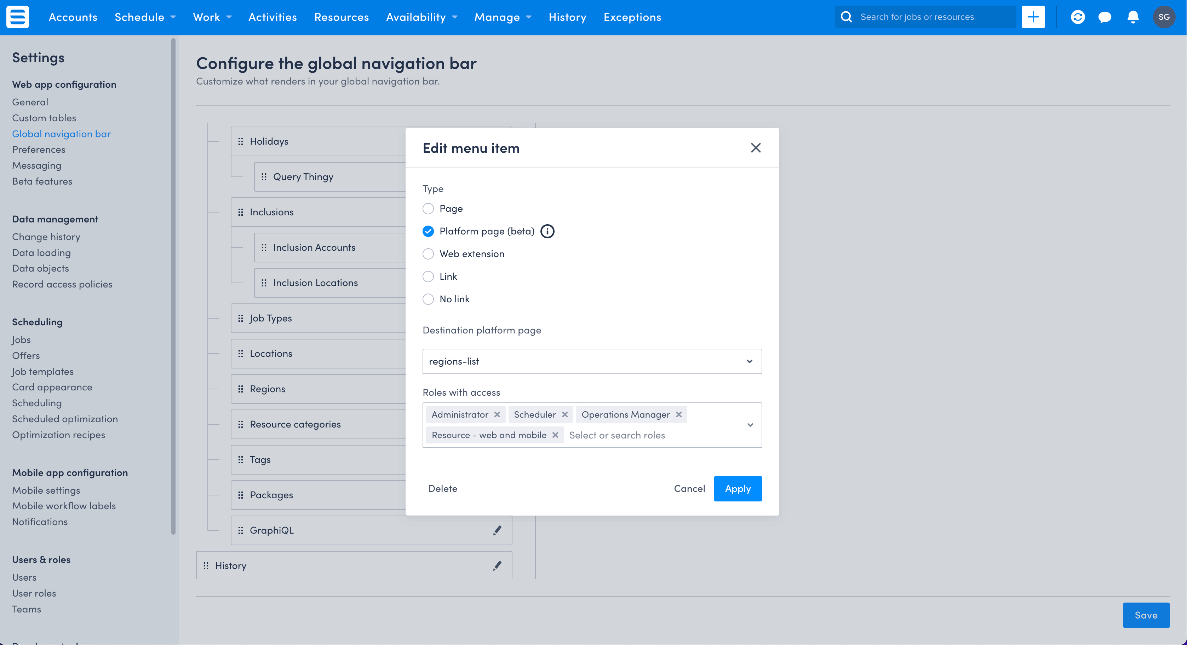Click info icon beside Platform page
This screenshot has height=645, width=1187.
(547, 231)
